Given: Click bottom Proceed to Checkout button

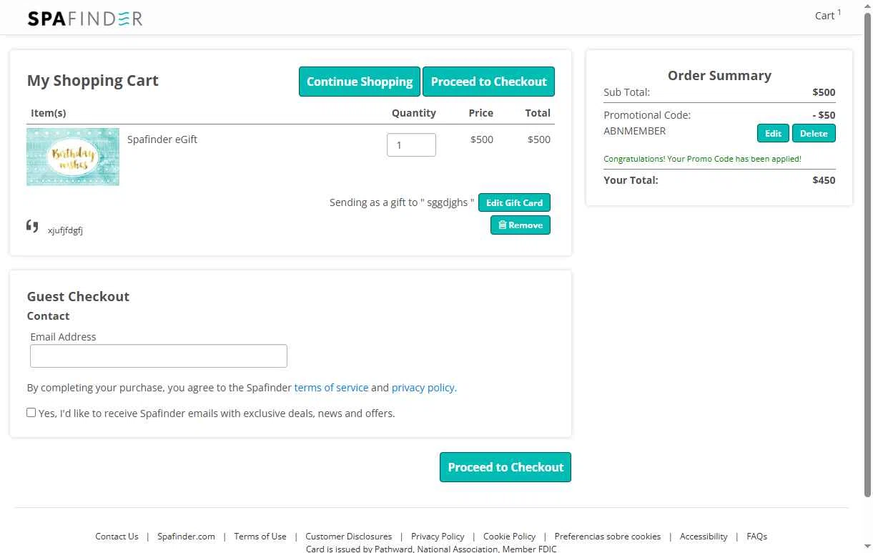Looking at the screenshot, I should click(505, 467).
